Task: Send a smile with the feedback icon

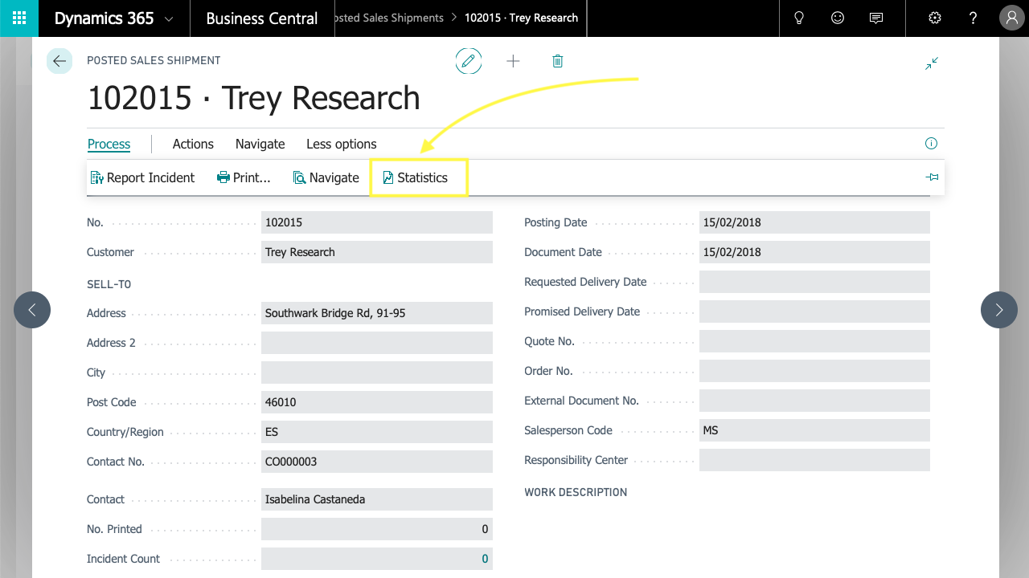Action: tap(837, 18)
